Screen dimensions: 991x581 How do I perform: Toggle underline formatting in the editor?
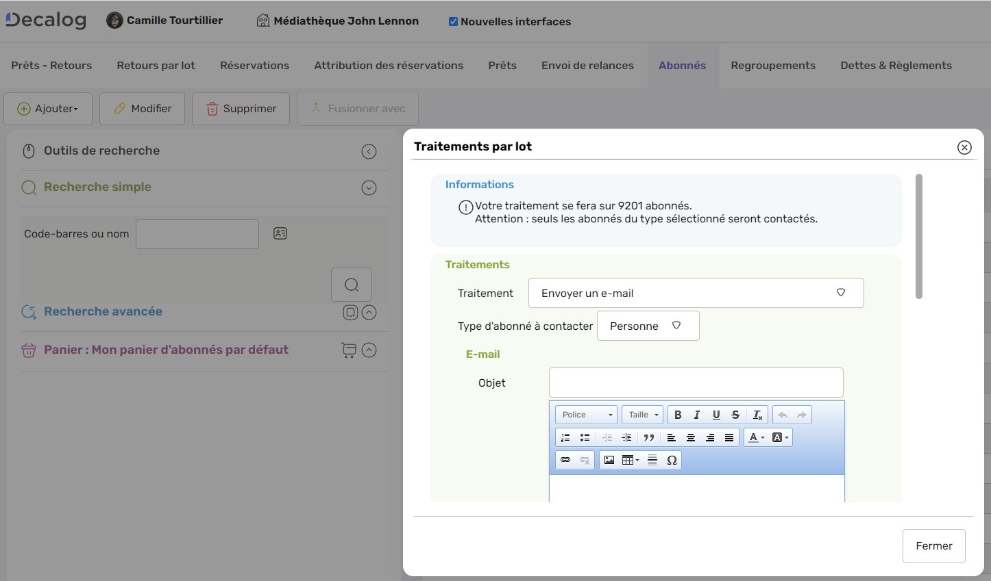click(715, 414)
